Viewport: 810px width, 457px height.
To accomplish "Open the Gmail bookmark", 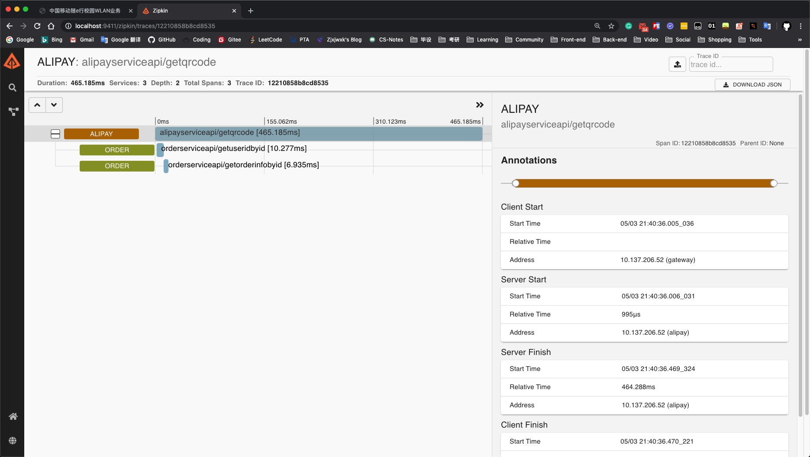I will (82, 39).
